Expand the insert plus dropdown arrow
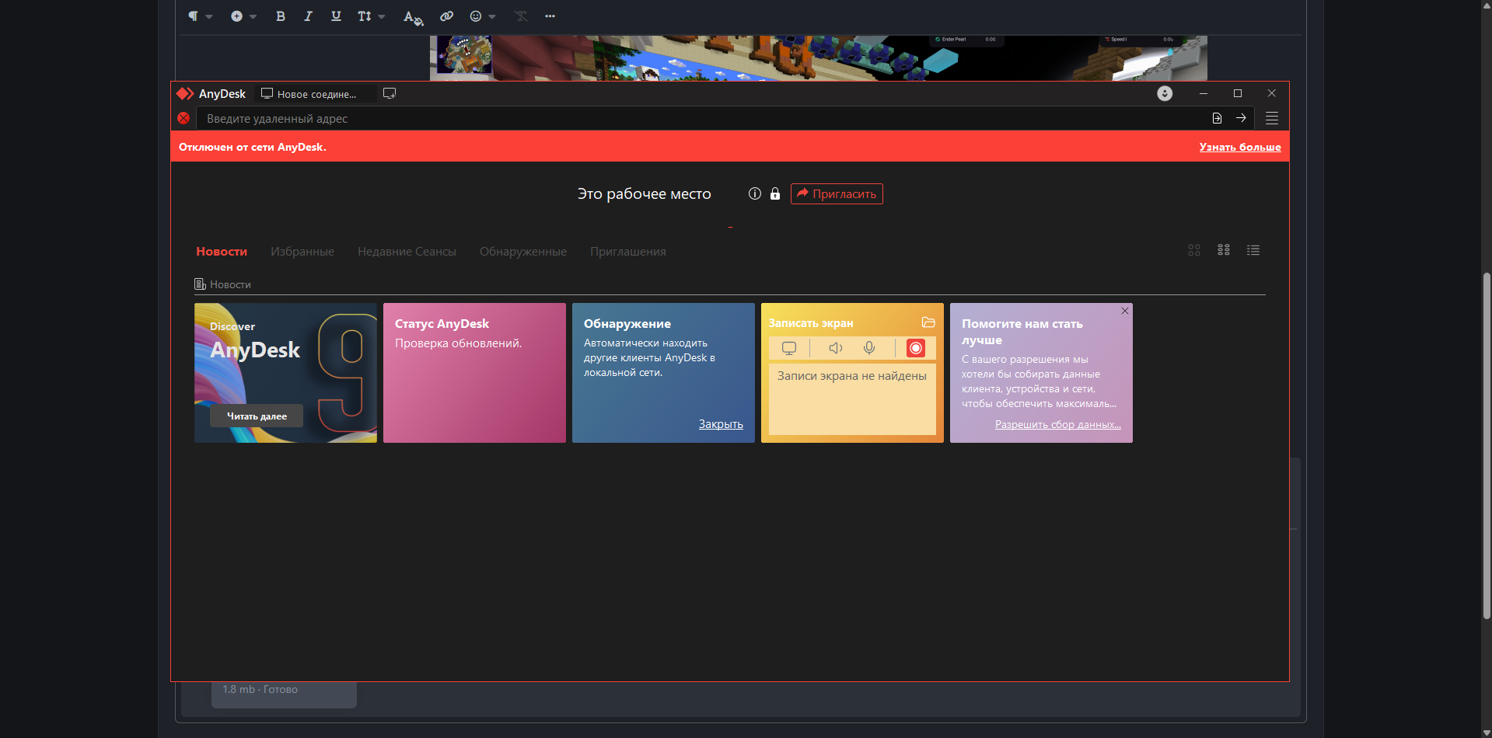1492x738 pixels. coord(253,16)
